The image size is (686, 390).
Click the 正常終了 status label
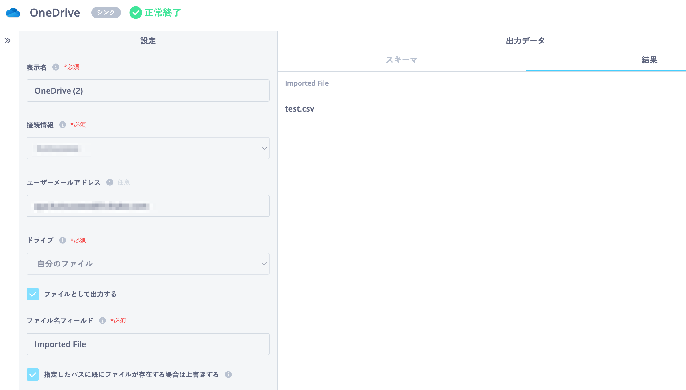[163, 13]
